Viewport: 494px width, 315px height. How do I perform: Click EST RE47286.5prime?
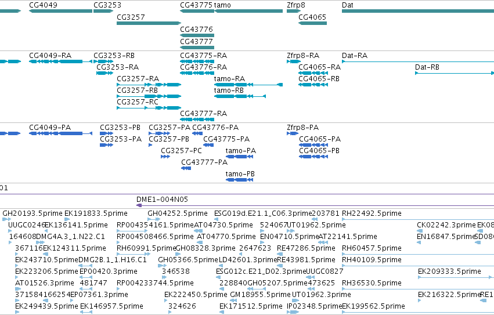[x=280, y=254]
